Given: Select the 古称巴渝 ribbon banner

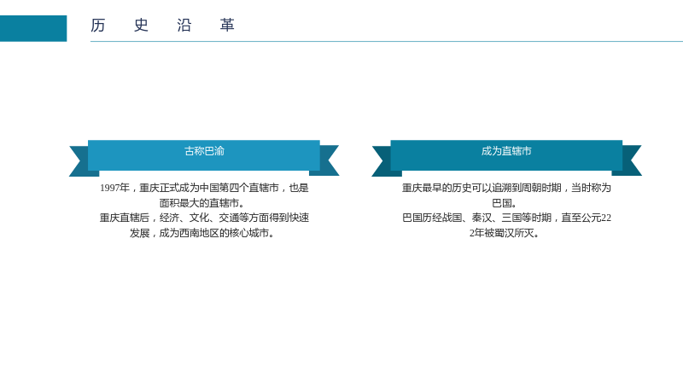Looking at the screenshot, I should click(204, 155).
